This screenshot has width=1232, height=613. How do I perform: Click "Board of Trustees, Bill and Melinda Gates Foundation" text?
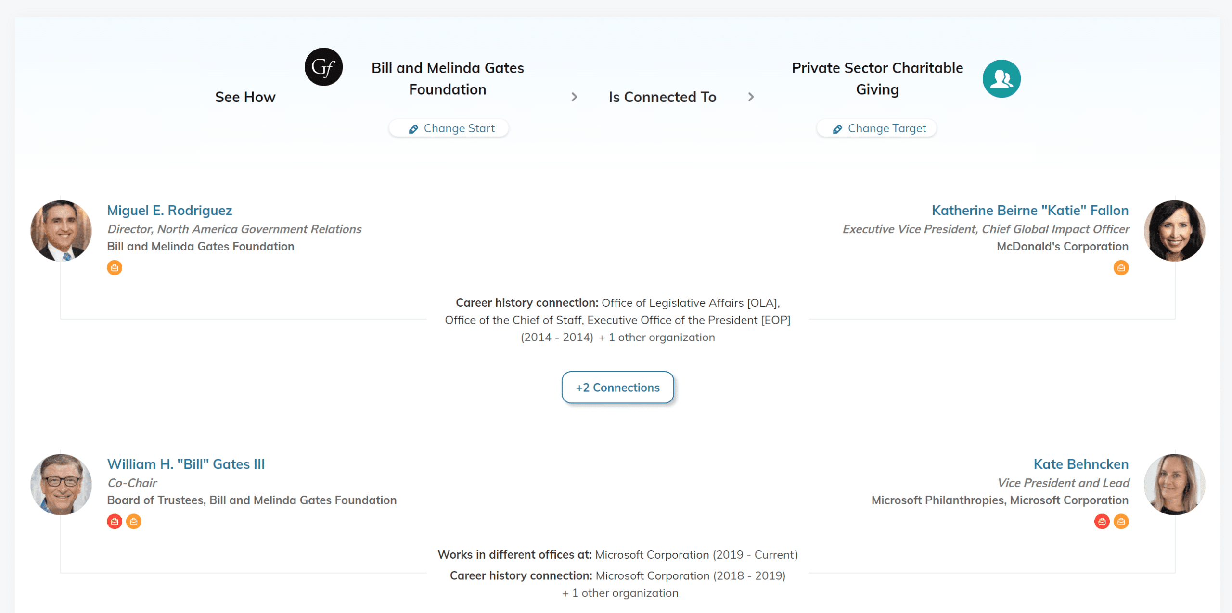point(252,500)
